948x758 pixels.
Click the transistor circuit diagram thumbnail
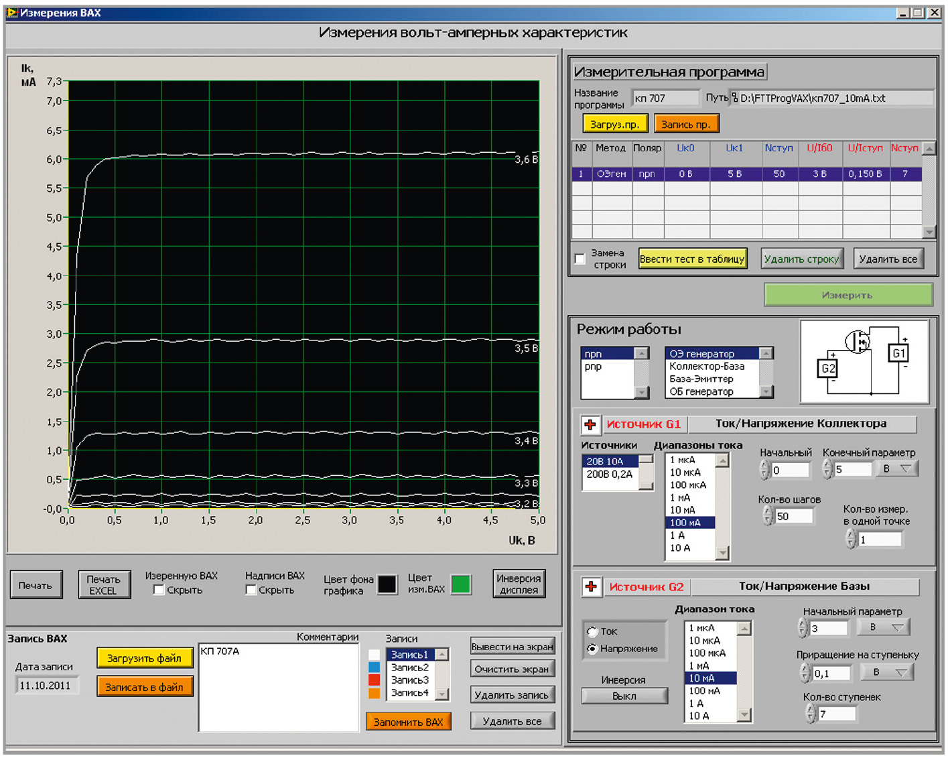tap(865, 361)
